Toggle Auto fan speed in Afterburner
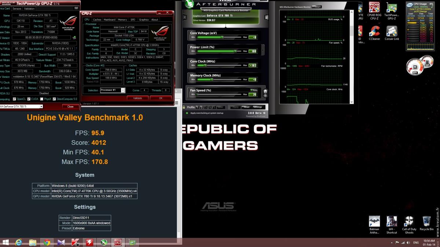 254,90
